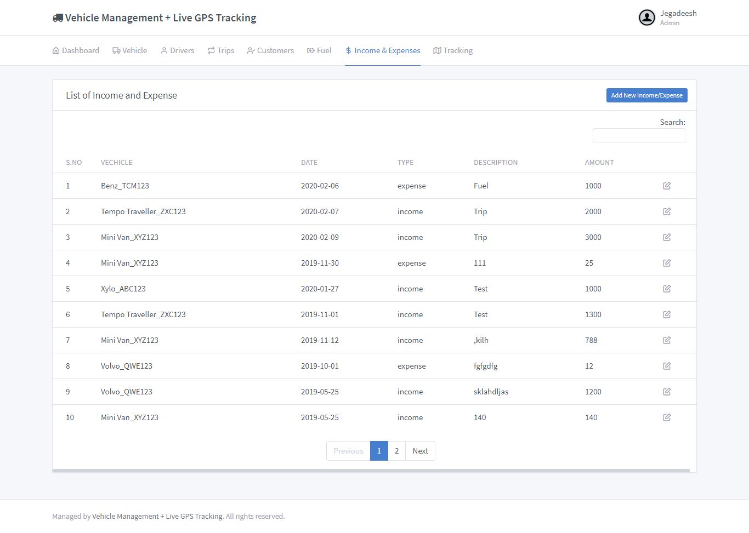749x533 pixels.
Task: Open the Tracking tab
Action: tap(453, 50)
